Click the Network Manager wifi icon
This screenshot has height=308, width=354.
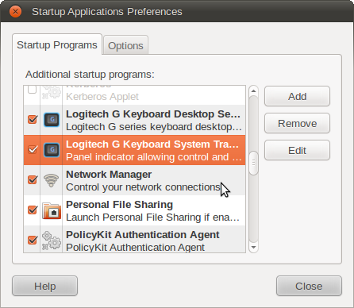pyautogui.click(x=51, y=180)
